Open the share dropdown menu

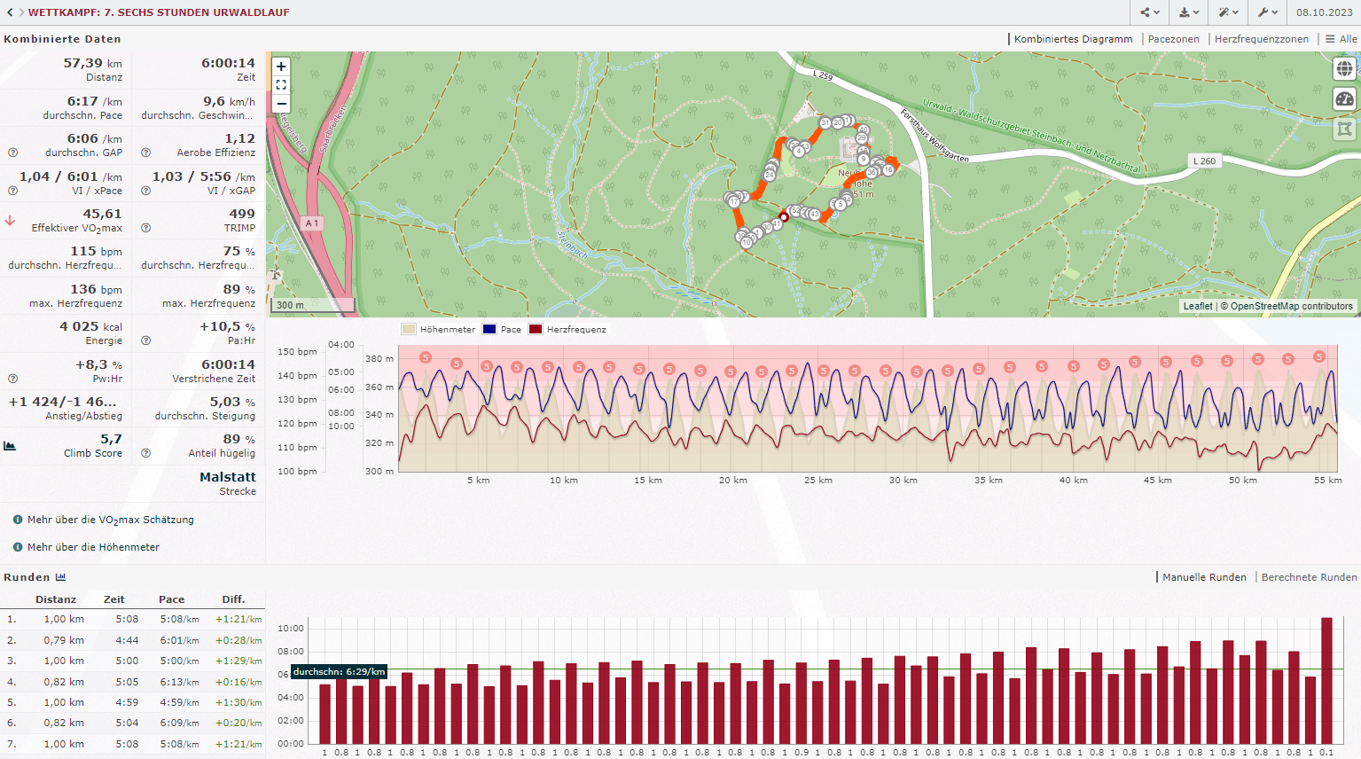click(x=1150, y=12)
